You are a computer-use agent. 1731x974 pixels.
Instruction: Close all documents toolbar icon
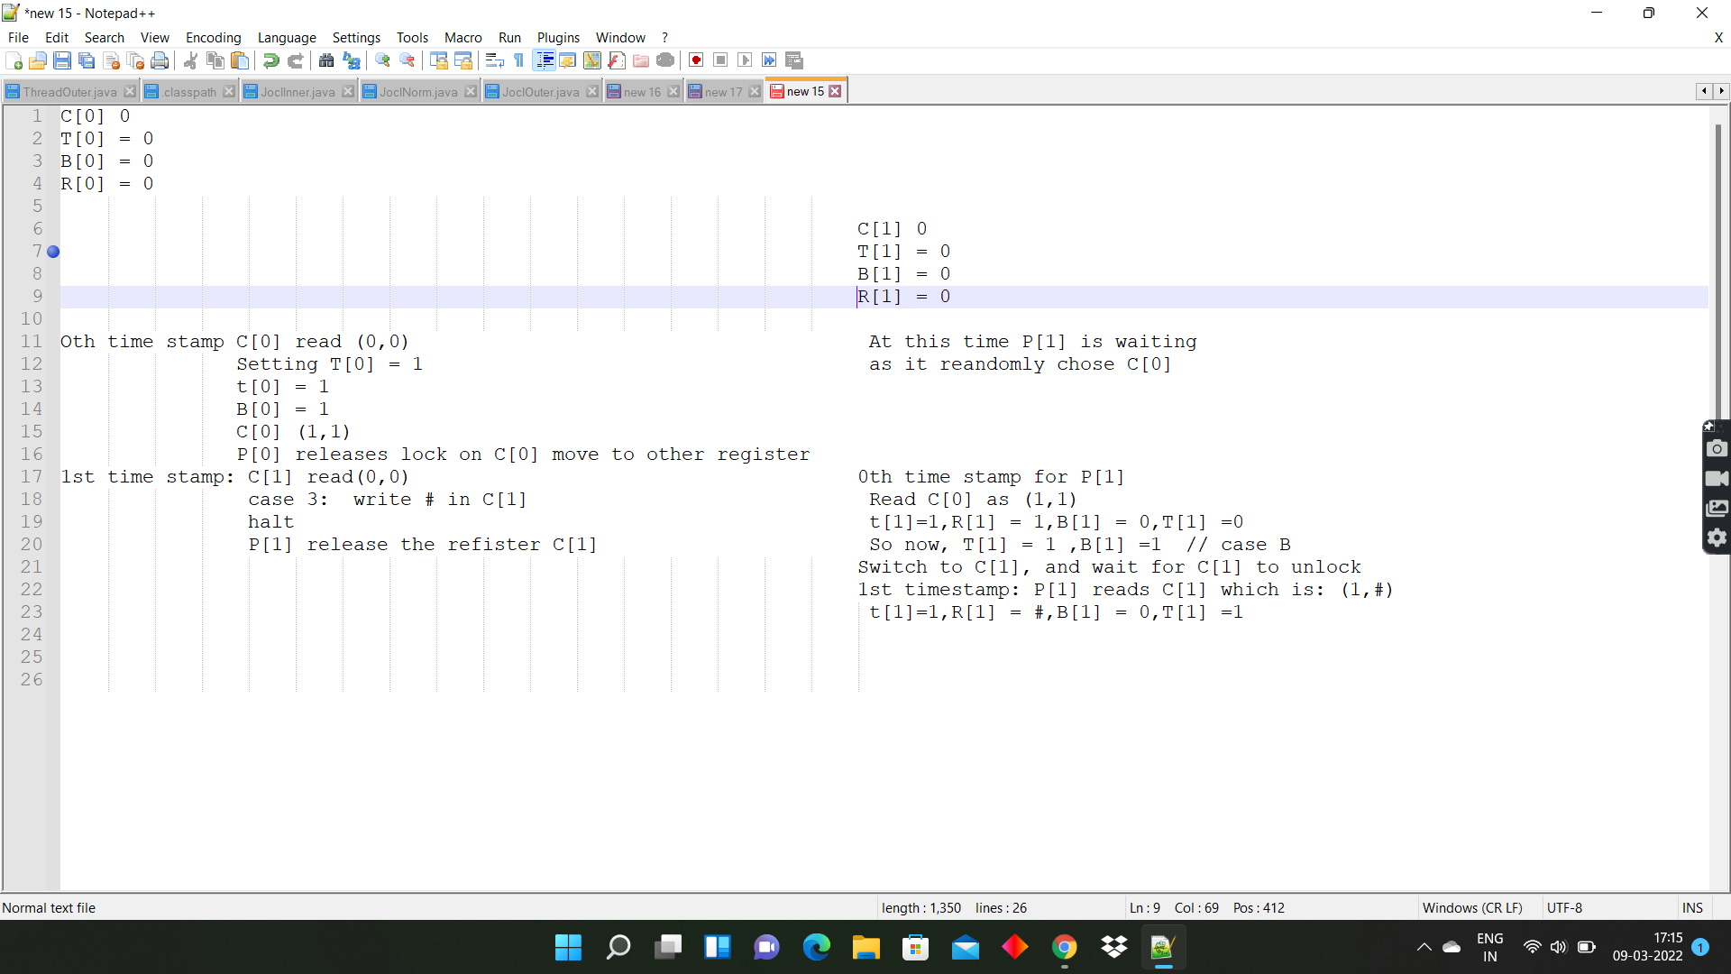(136, 60)
